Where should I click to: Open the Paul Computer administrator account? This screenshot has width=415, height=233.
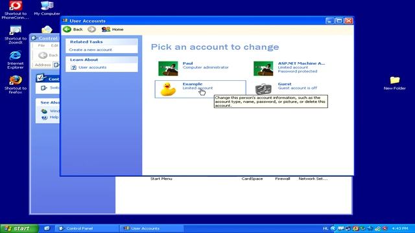coord(200,68)
